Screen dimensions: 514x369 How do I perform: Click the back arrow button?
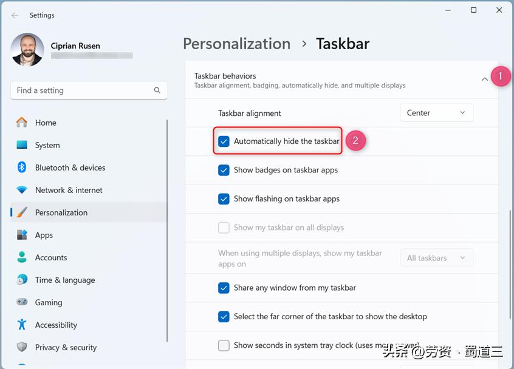pyautogui.click(x=15, y=15)
